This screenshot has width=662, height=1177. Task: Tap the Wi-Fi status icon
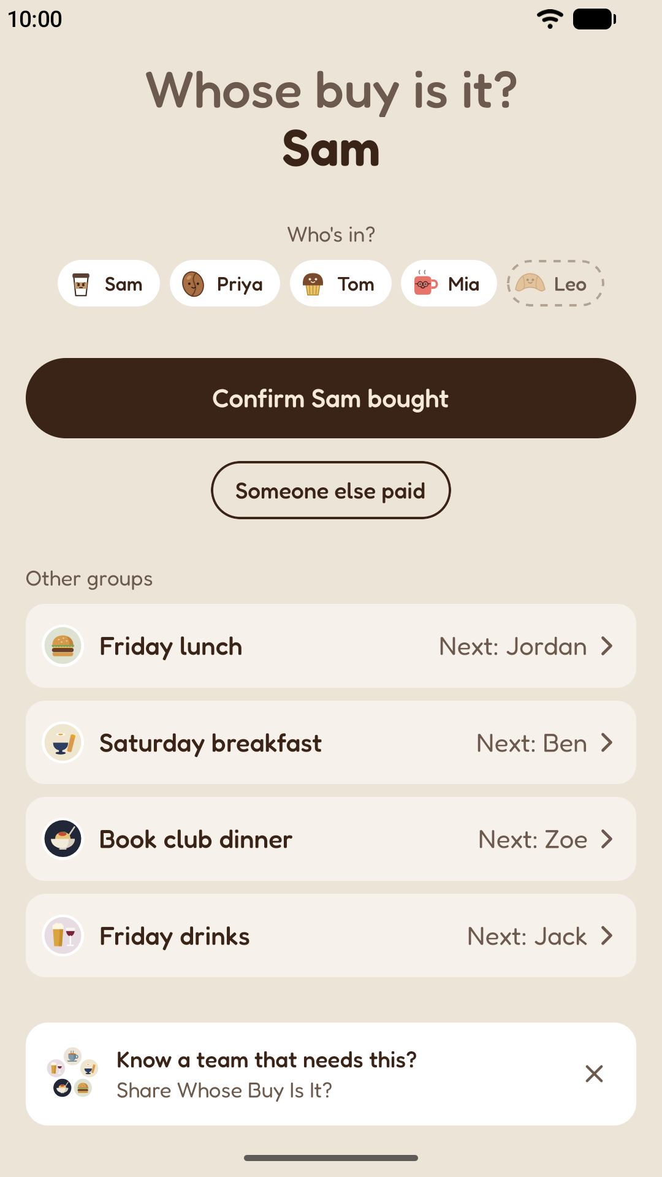coord(550,19)
